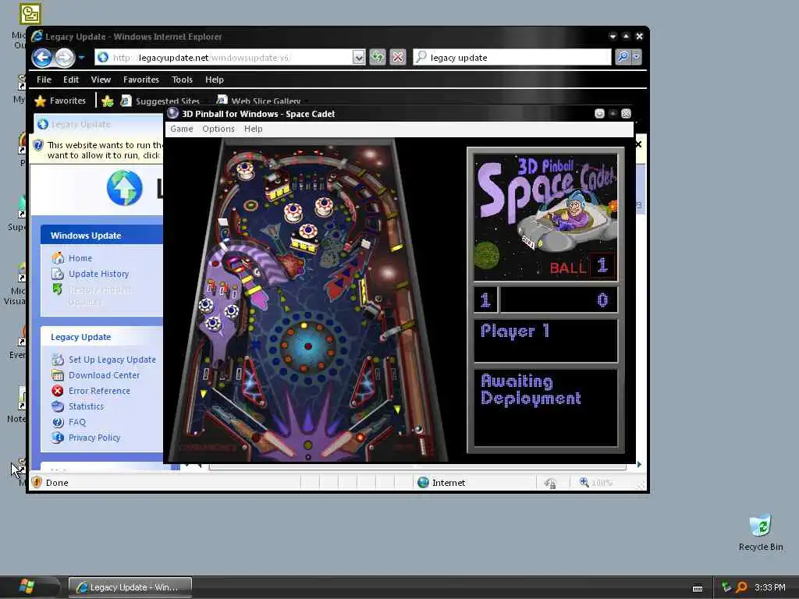Open Suggested Sites in favorites bar
This screenshot has height=599, width=799.
click(x=161, y=101)
